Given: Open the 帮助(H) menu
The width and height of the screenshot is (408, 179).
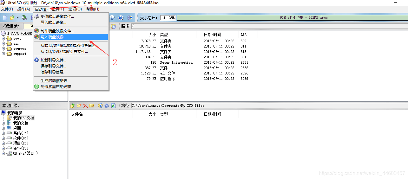Looking at the screenshot, I should (93, 9).
